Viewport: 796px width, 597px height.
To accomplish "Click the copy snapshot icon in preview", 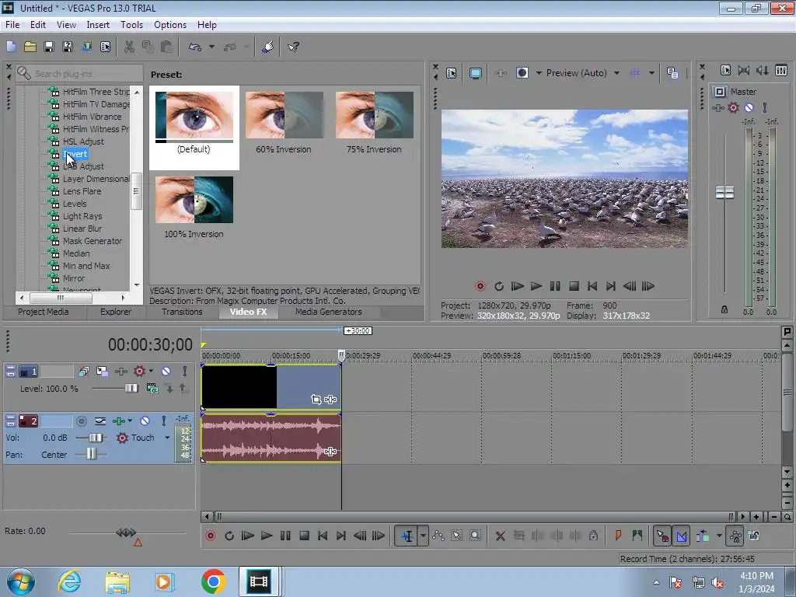I will [672, 73].
